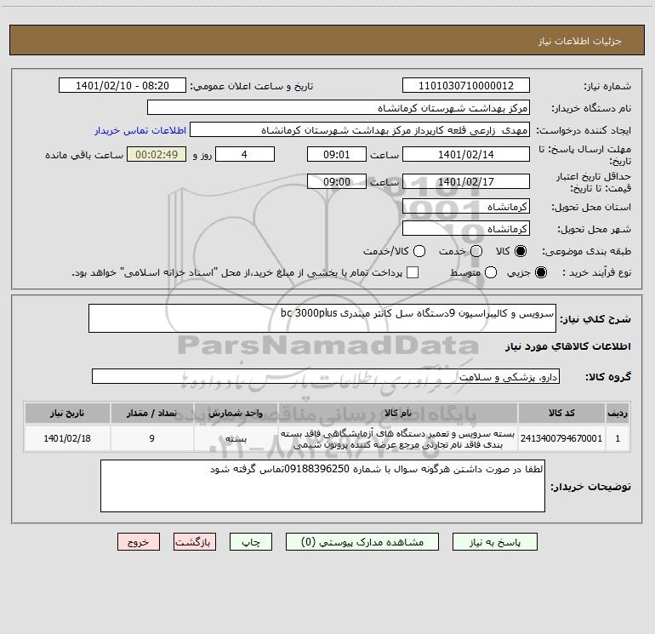Select the خدمت radio button
This screenshot has height=634, width=655.
[476, 251]
